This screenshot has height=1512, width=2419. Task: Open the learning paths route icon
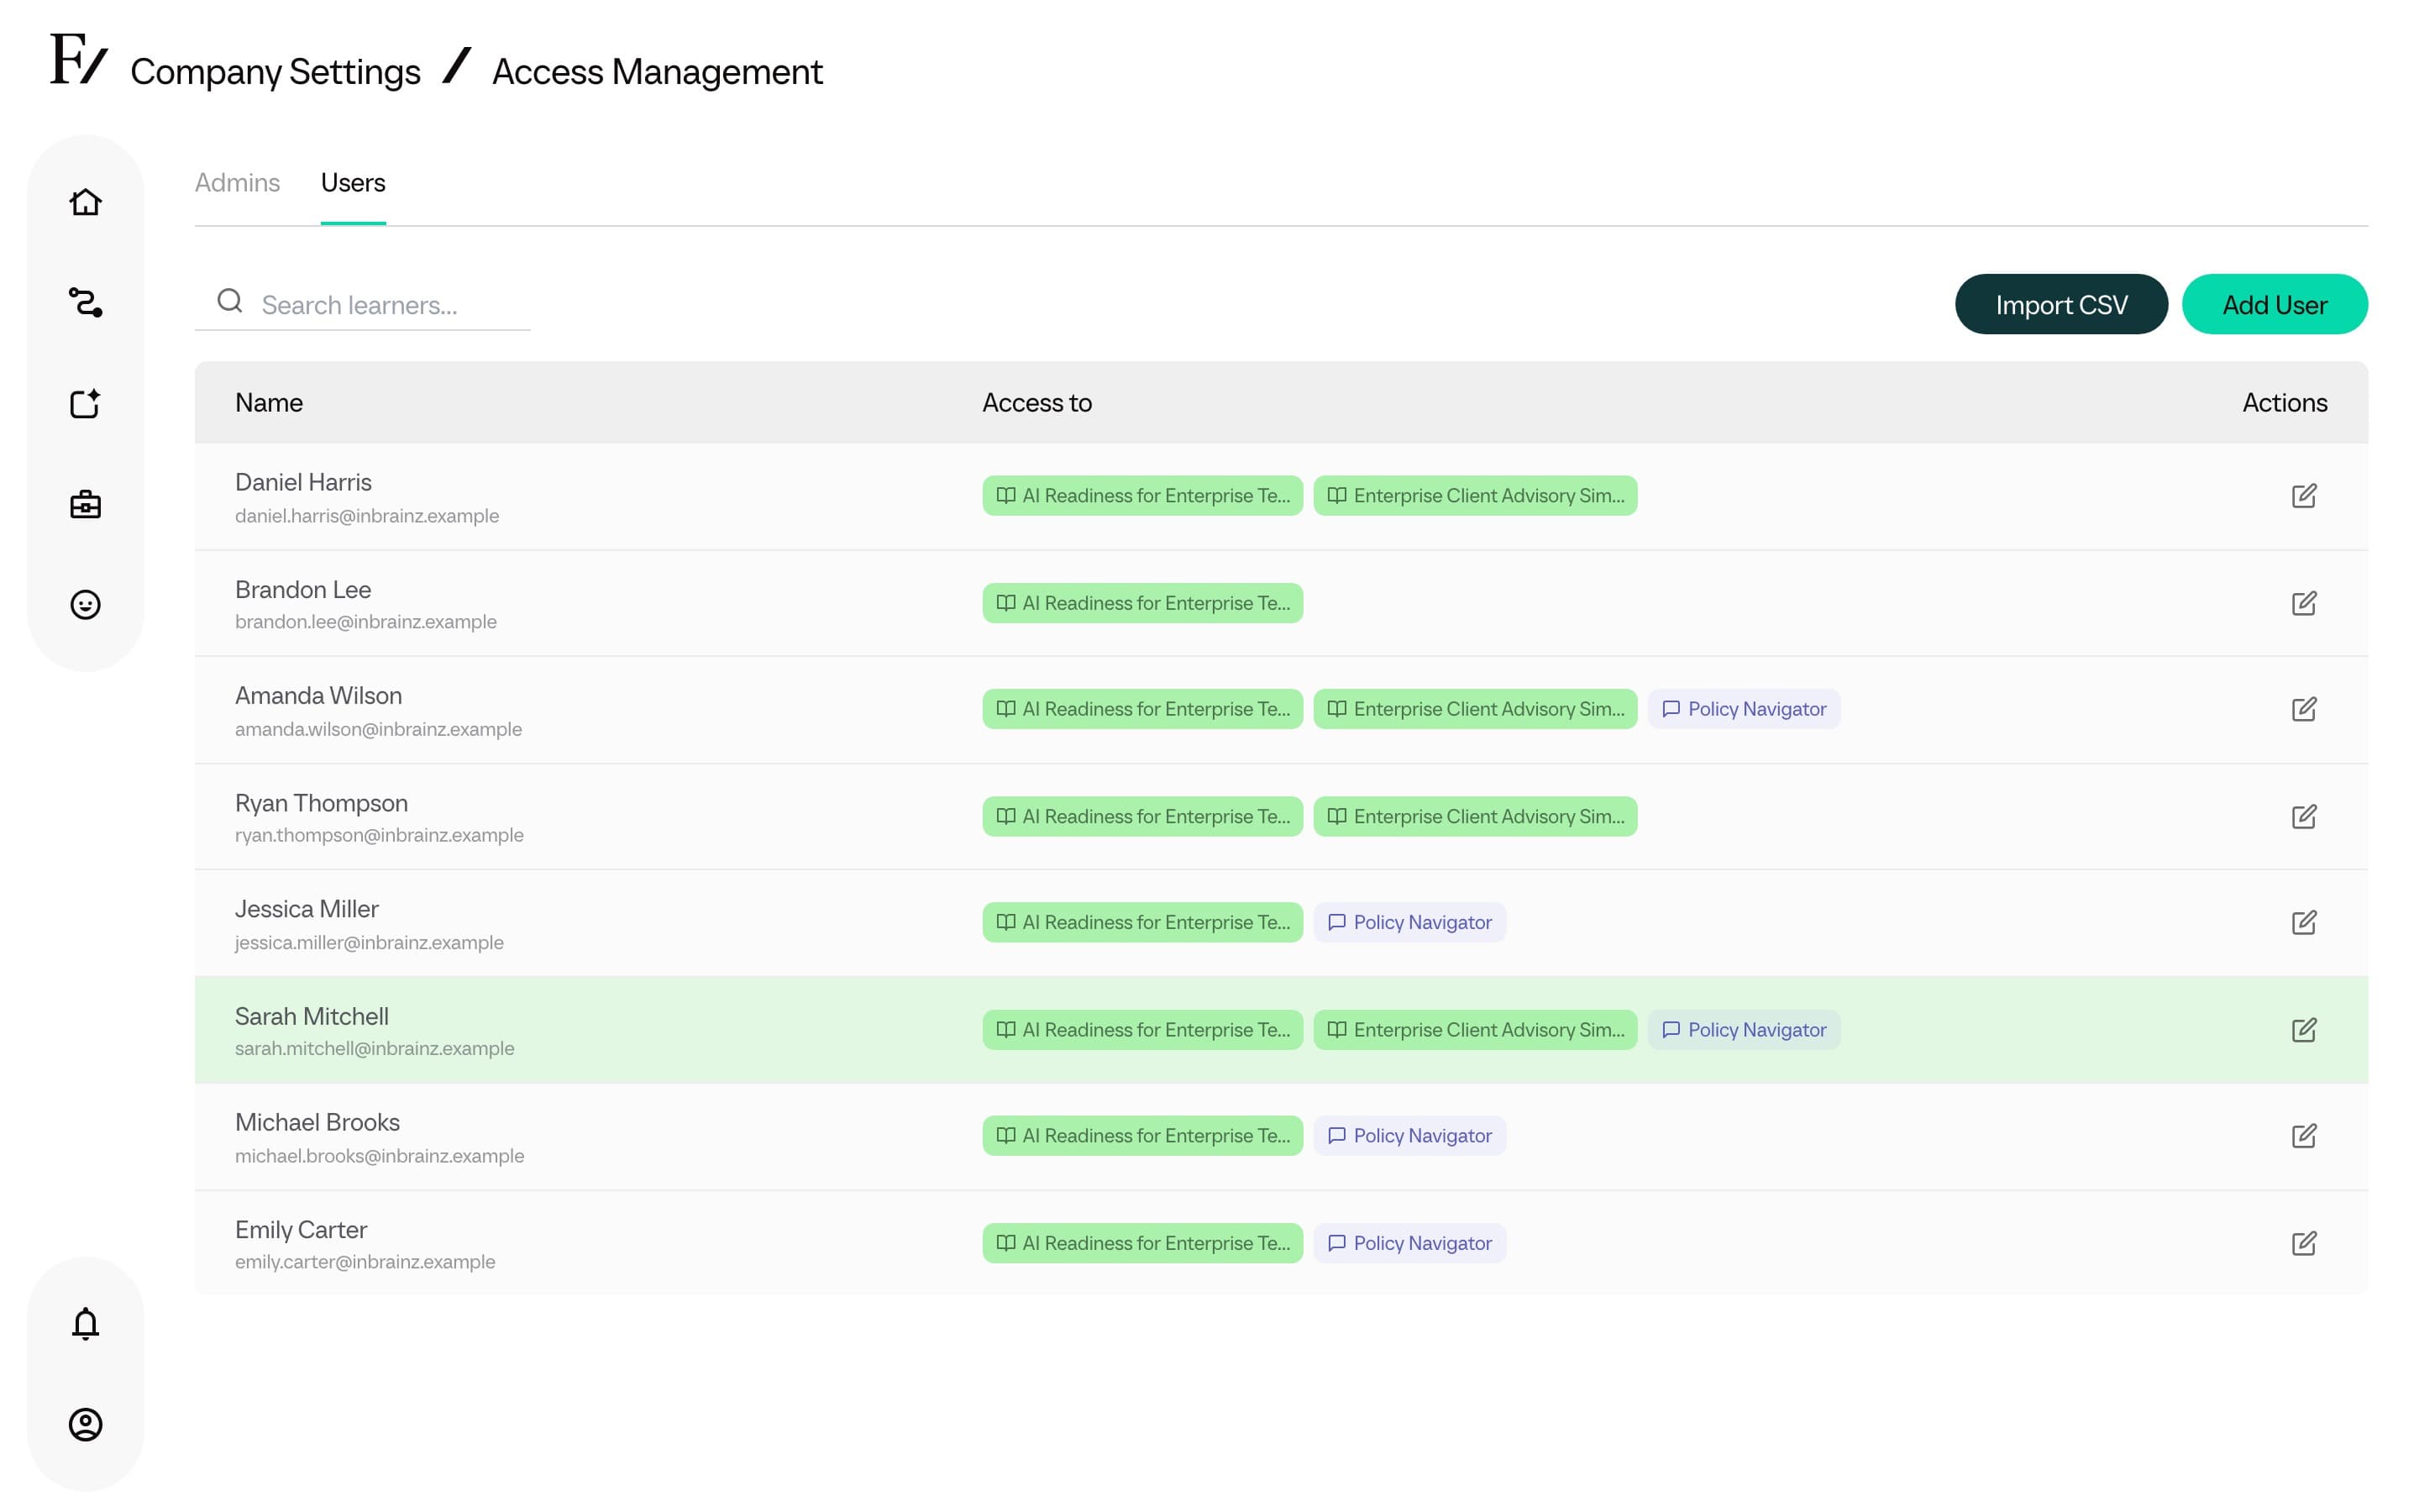pos(85,302)
